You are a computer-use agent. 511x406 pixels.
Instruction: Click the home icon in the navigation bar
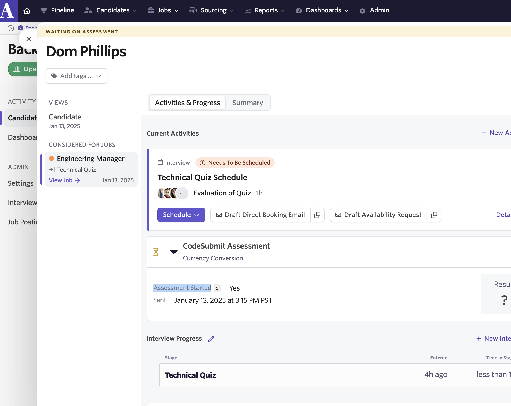coord(27,11)
